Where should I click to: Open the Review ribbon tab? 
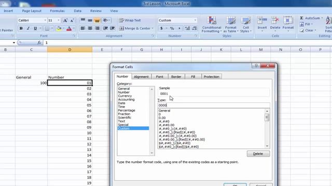click(x=95, y=11)
